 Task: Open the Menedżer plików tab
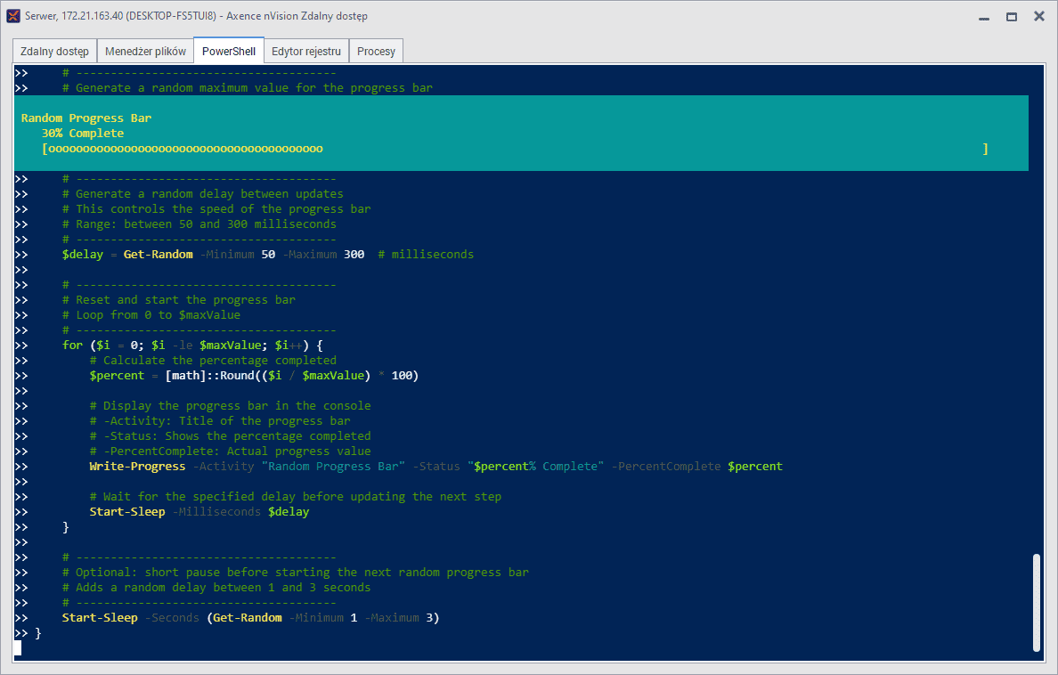(145, 52)
